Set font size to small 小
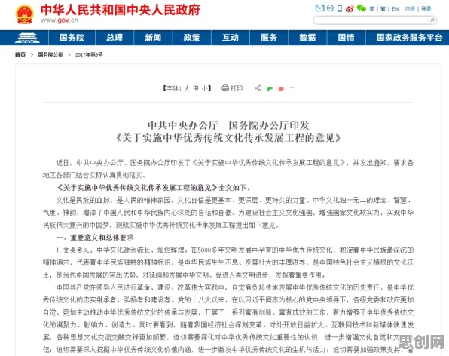Viewport: 449px width, 356px height. tap(205, 88)
